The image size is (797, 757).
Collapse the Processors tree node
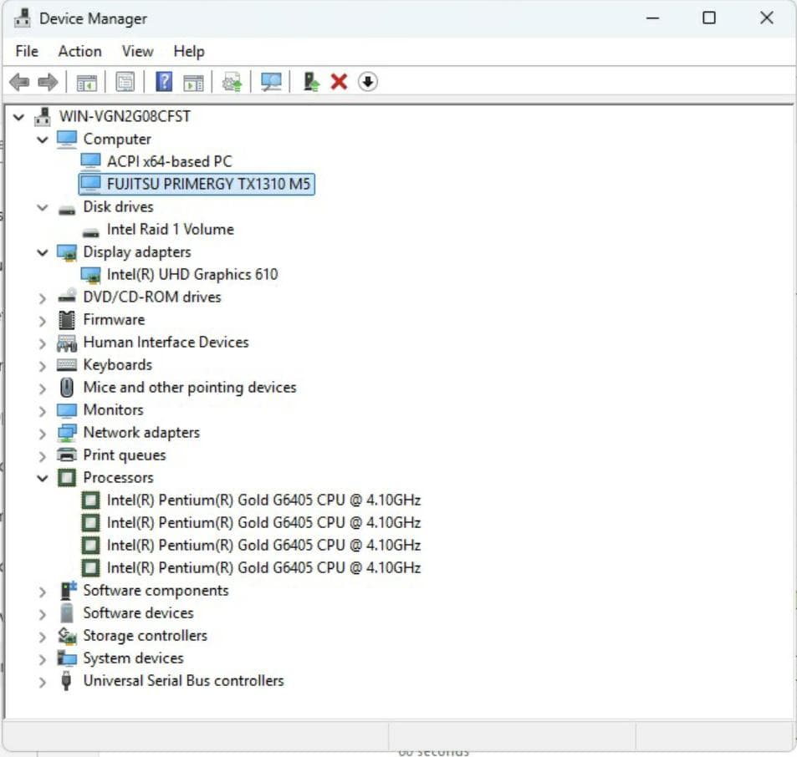point(43,477)
